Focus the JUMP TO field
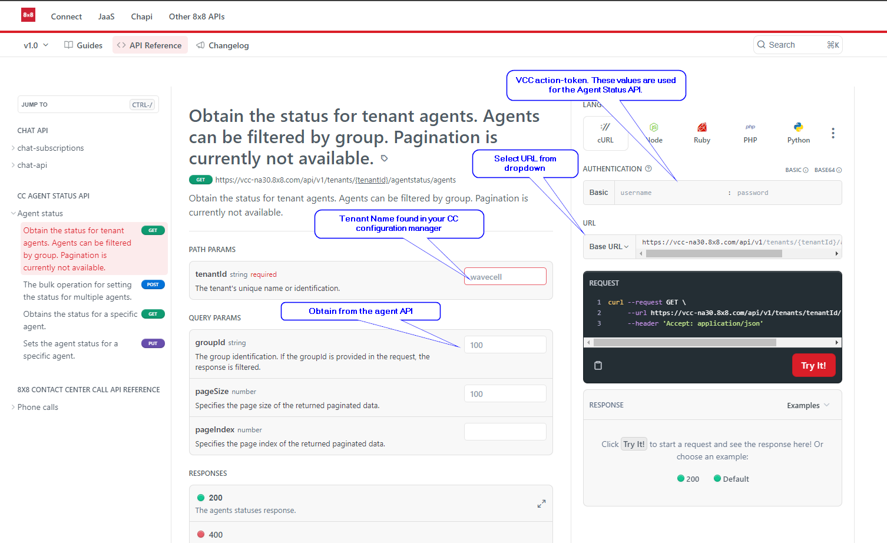Image resolution: width=887 pixels, height=543 pixels. (x=88, y=104)
